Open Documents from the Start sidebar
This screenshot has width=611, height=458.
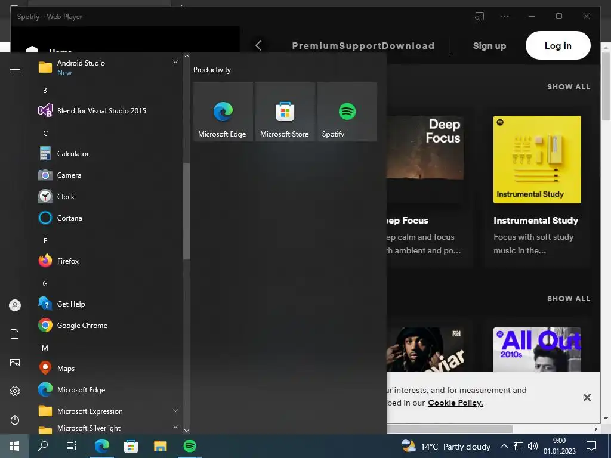click(x=15, y=334)
